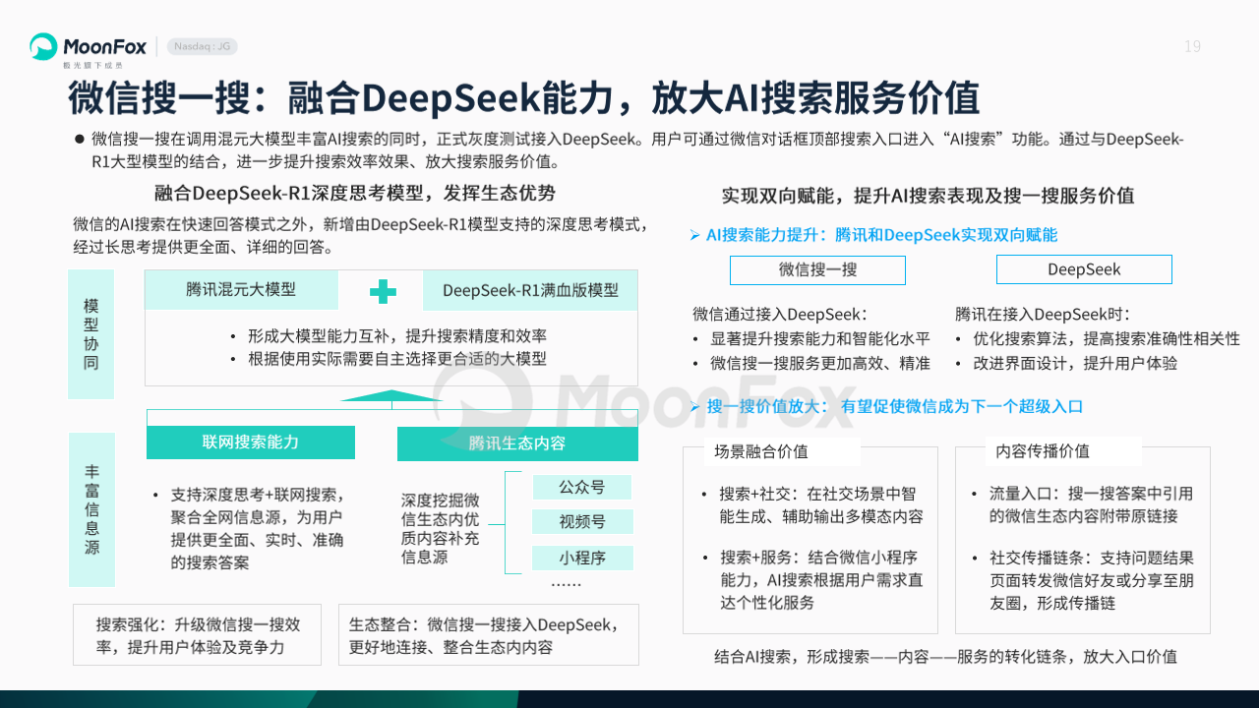Select the 视频号 tag
This screenshot has width=1259, height=708.
coord(581,522)
